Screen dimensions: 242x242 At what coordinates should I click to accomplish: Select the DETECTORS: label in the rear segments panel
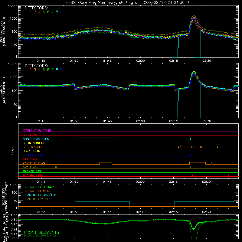36,66
